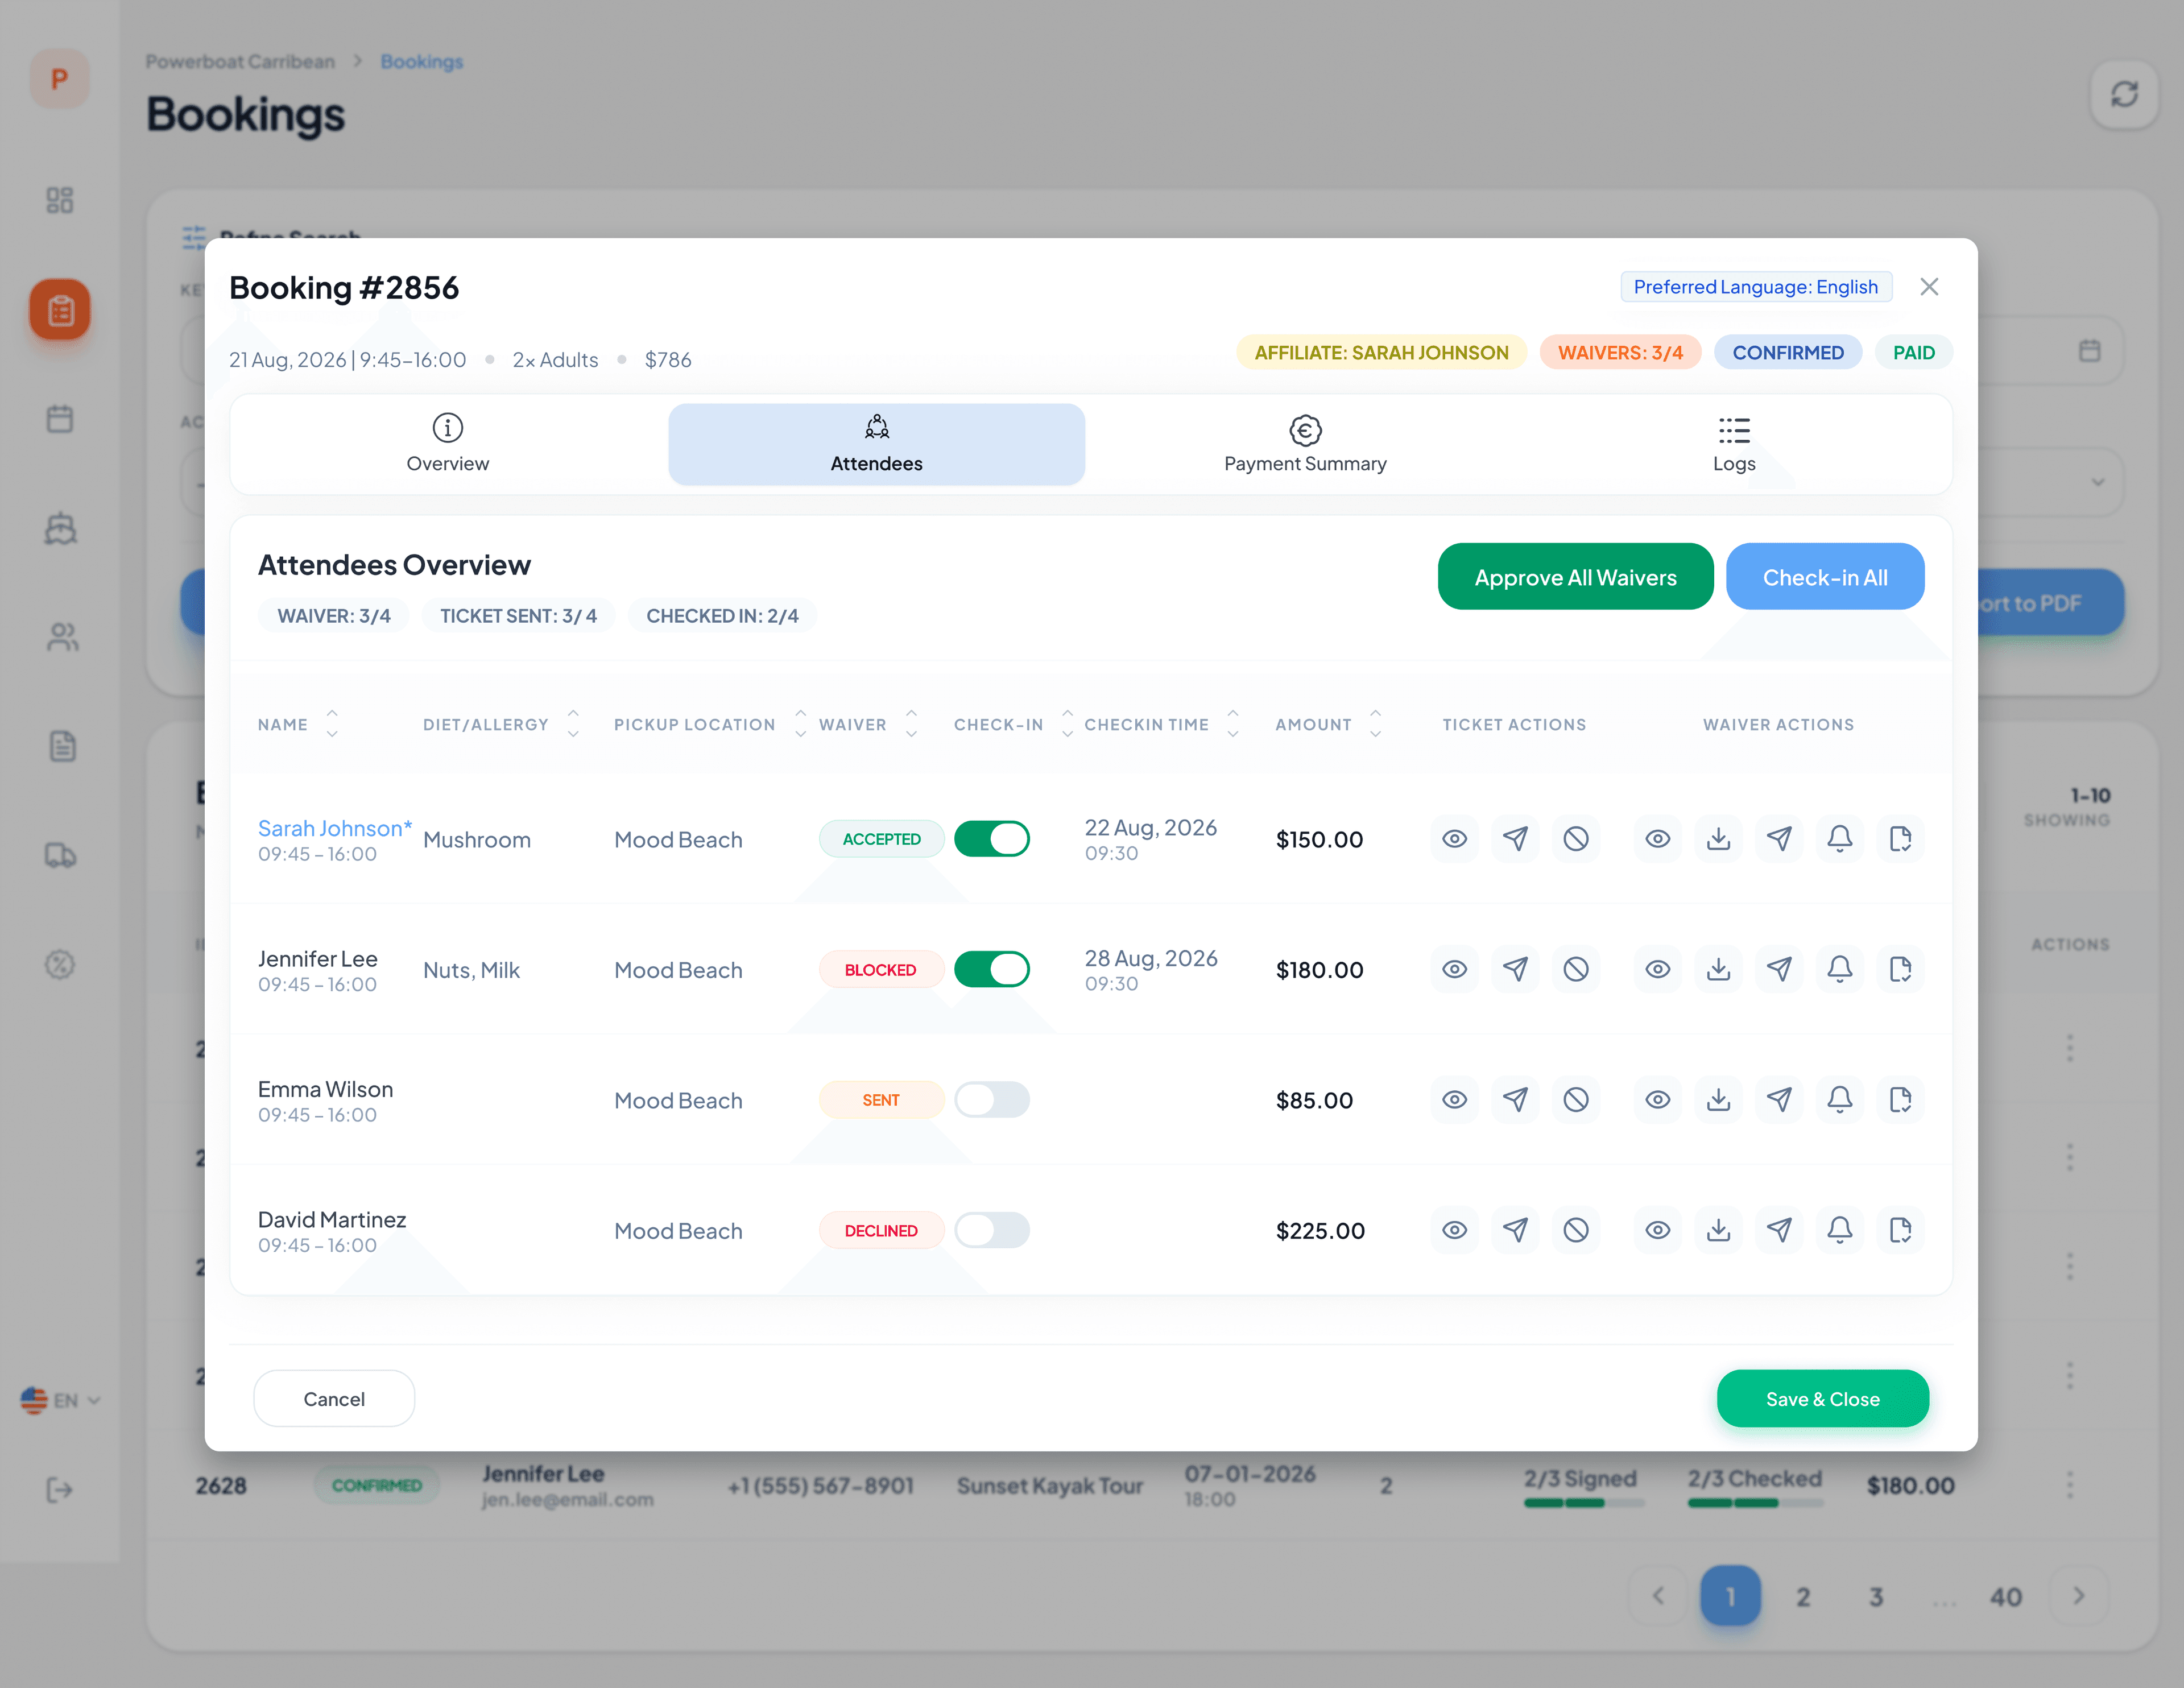
Task: Block Emma Wilson's ticket with cancel icon
Action: click(x=1576, y=1099)
